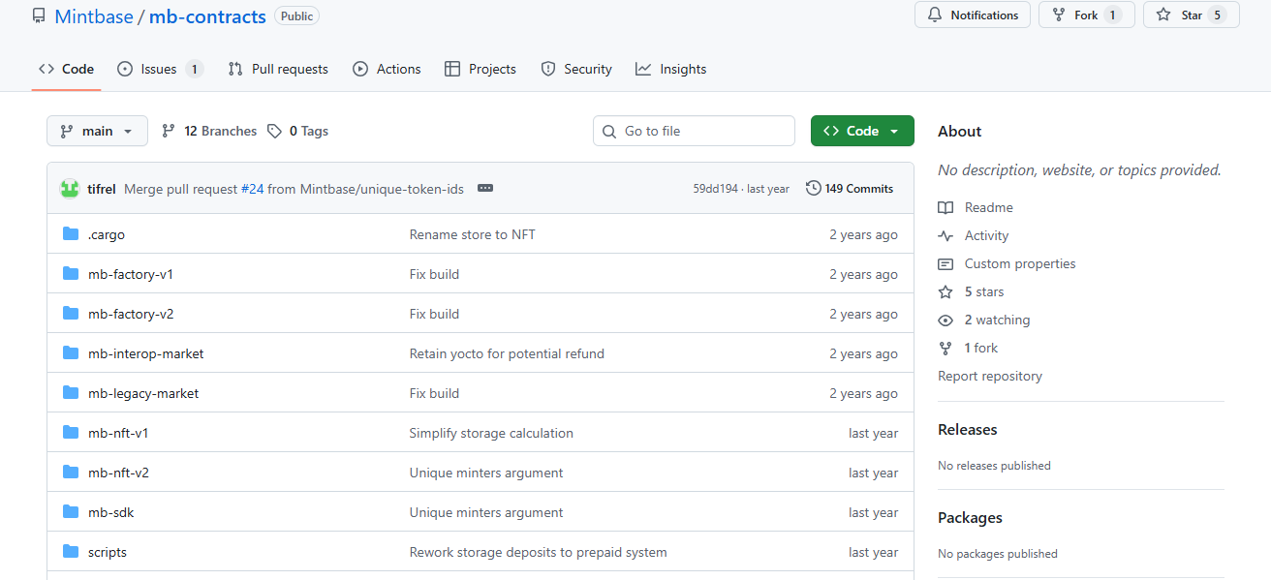
Task: Click the mb-interop-market folder icon
Action: pyautogui.click(x=71, y=353)
